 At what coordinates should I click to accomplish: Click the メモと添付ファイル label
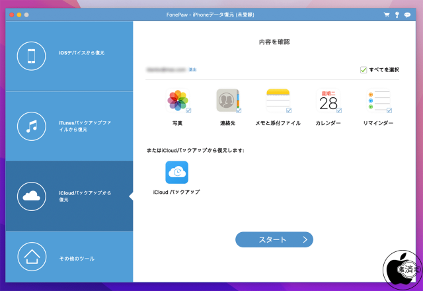[x=278, y=123]
